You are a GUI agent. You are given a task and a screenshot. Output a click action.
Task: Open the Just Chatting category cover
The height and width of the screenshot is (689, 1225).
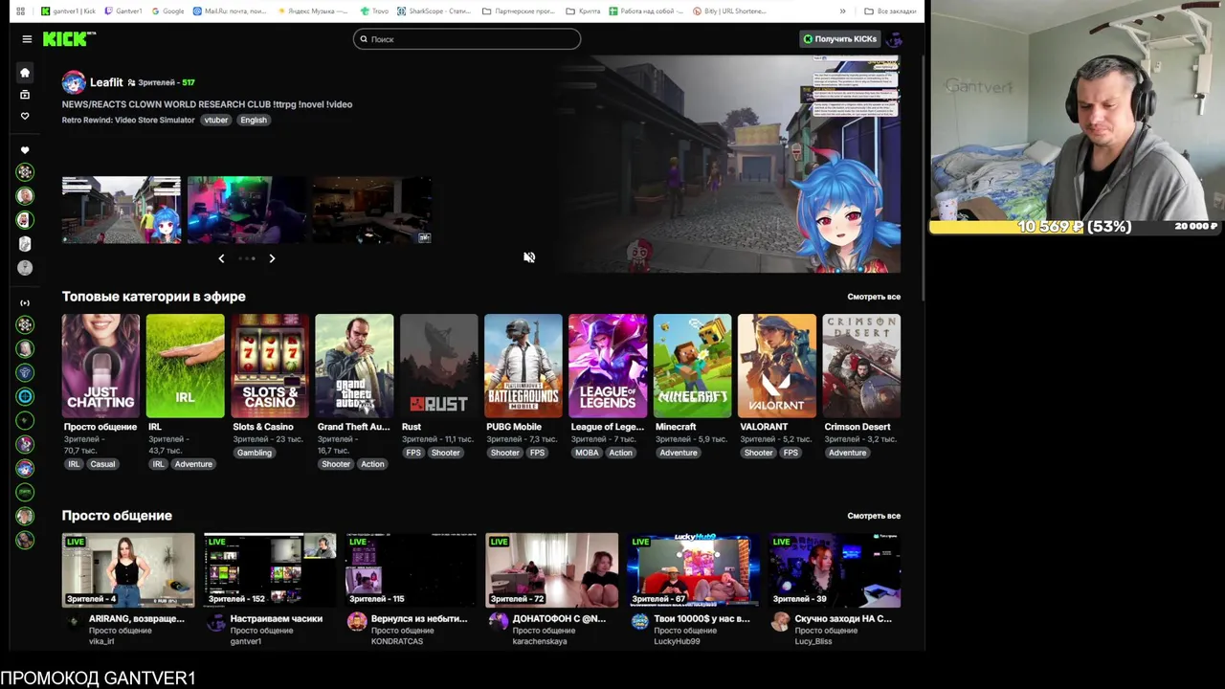100,366
